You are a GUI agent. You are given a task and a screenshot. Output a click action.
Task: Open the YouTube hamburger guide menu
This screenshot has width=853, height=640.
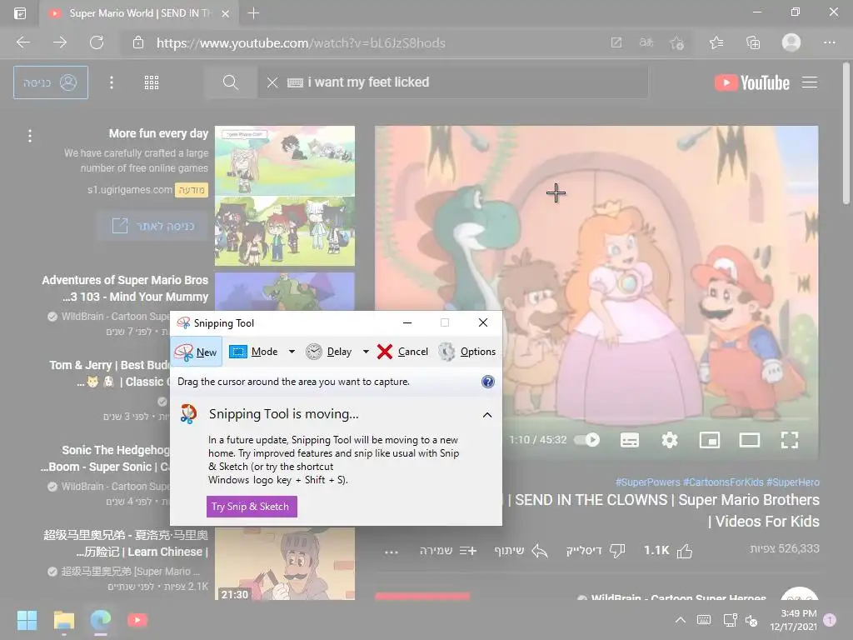click(x=810, y=82)
